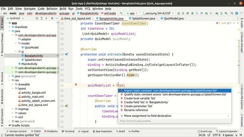The width and height of the screenshot is (244, 137).
Task: Open the Terminal tool window
Action: pyautogui.click(x=68, y=131)
